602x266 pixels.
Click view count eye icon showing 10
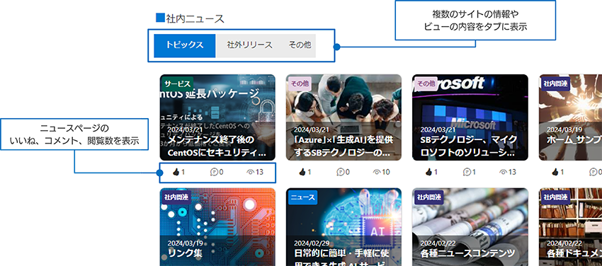click(x=377, y=172)
